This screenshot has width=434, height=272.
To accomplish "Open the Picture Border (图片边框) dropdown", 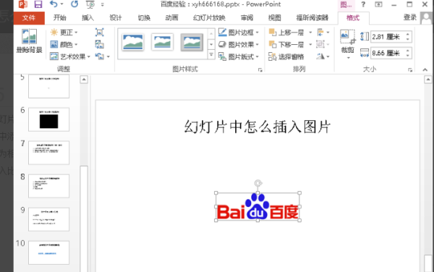I will coord(238,33).
